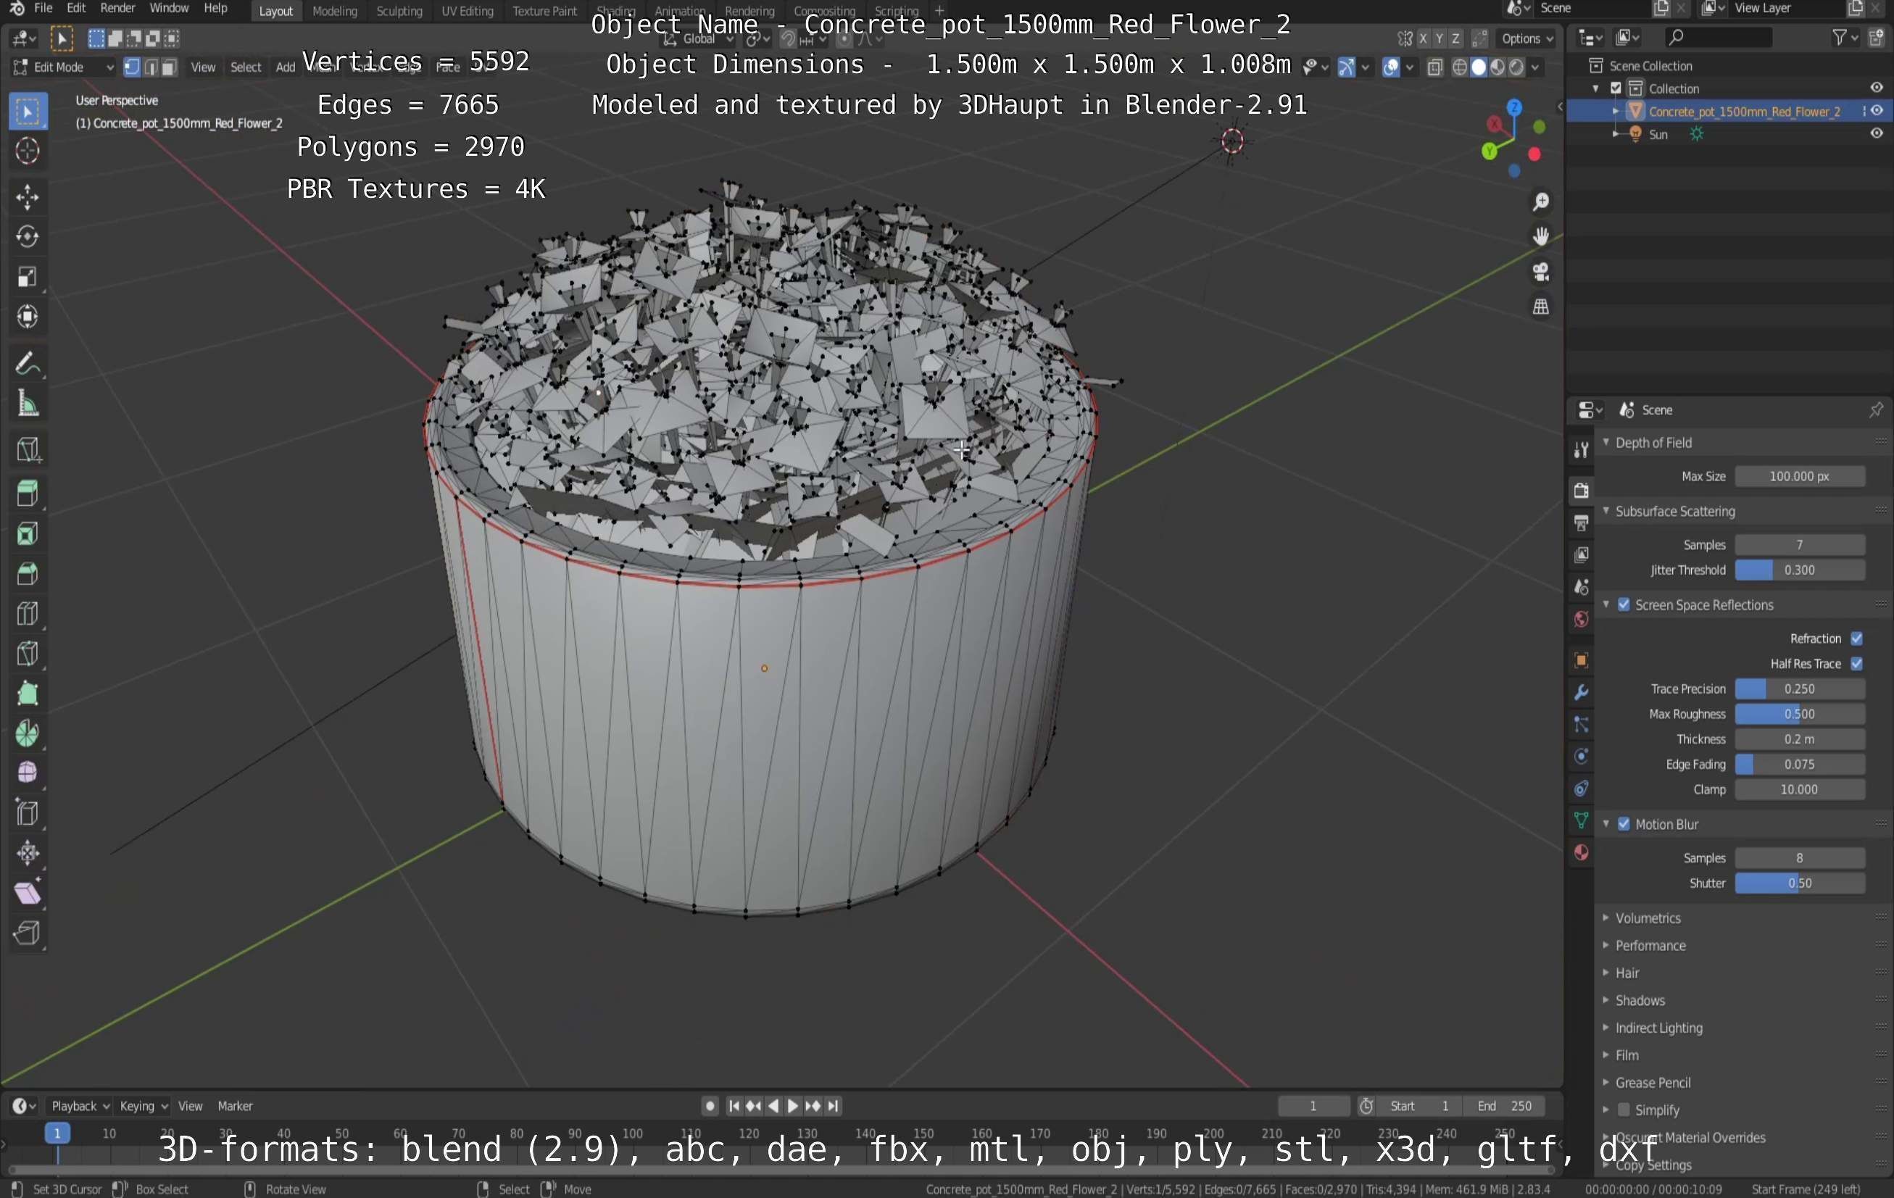Select the Measure tool
Viewport: 1894px width, 1198px height.
(28, 404)
